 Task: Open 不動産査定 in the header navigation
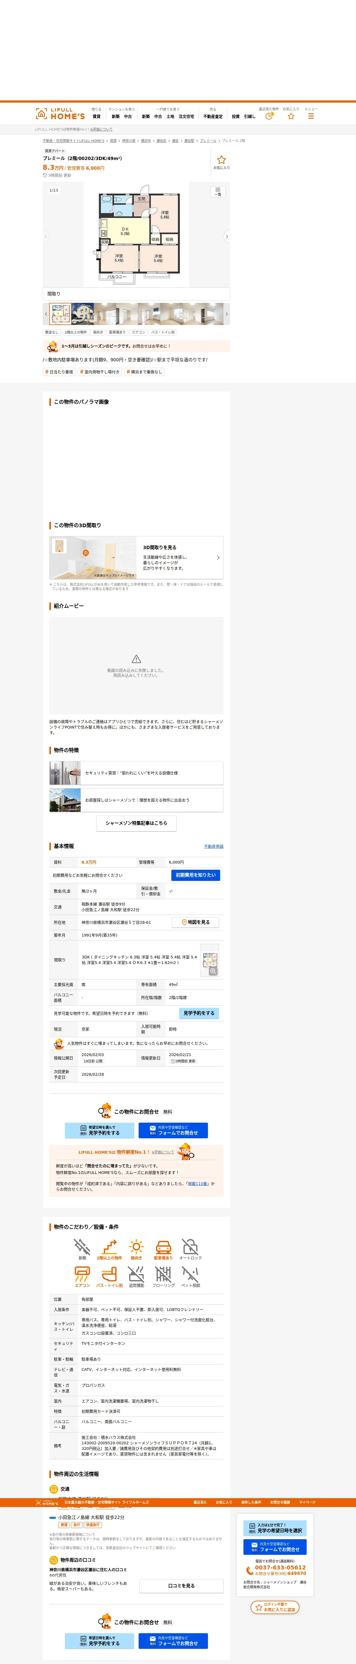[x=213, y=117]
